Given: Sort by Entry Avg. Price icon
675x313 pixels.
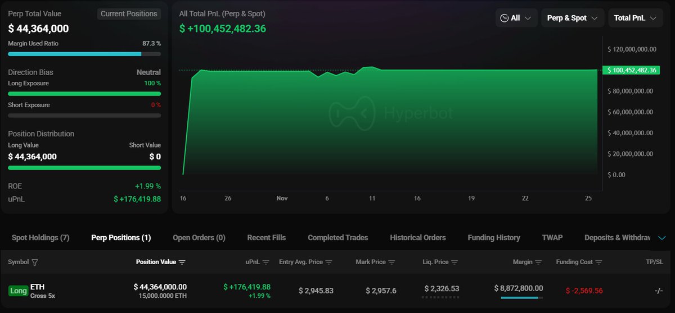Looking at the screenshot, I should [x=328, y=263].
